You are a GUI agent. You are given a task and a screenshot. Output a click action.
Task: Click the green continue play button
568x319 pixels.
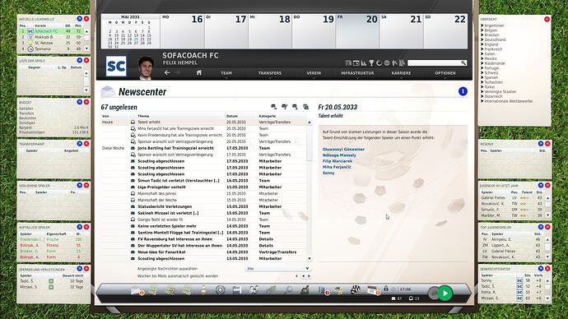[445, 293]
